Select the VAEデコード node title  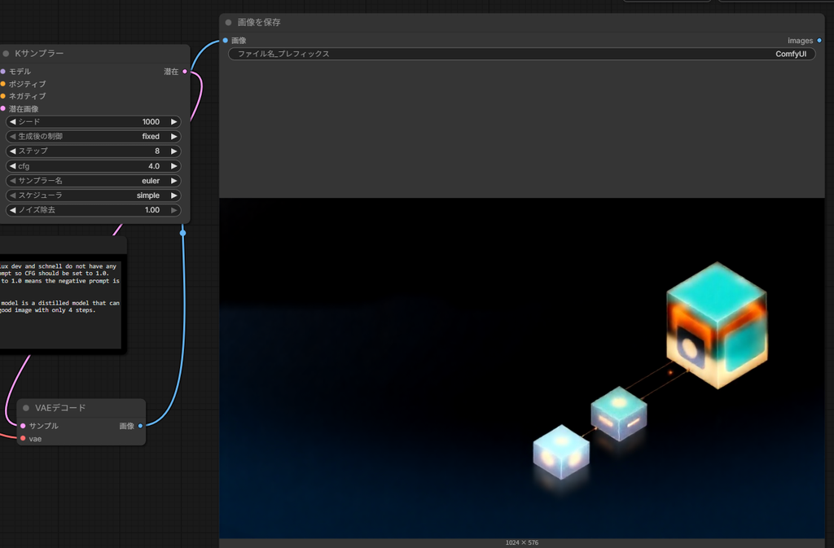[60, 408]
